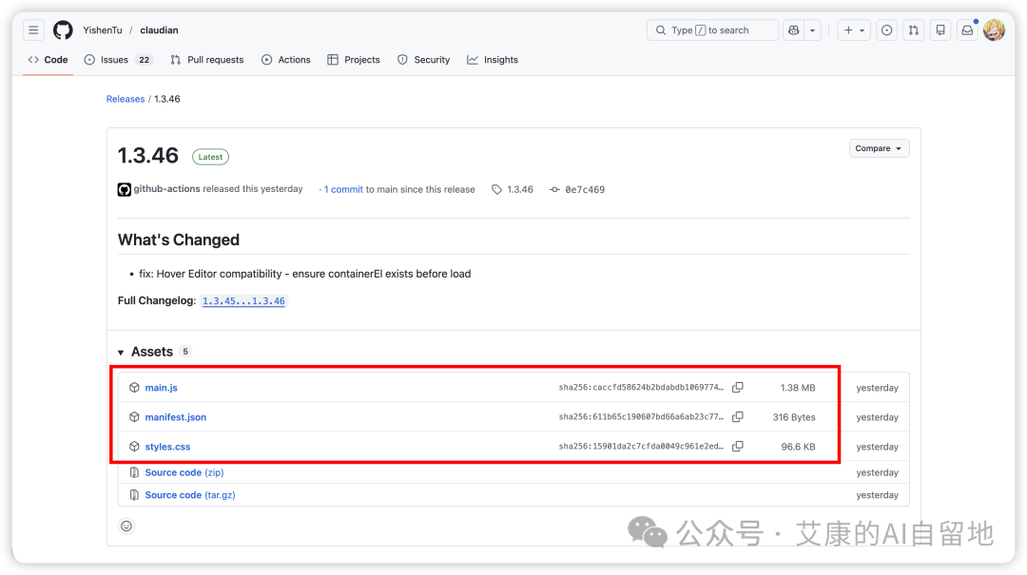The width and height of the screenshot is (1027, 575).
Task: Copy sha256 for manifest.json
Action: click(x=738, y=417)
